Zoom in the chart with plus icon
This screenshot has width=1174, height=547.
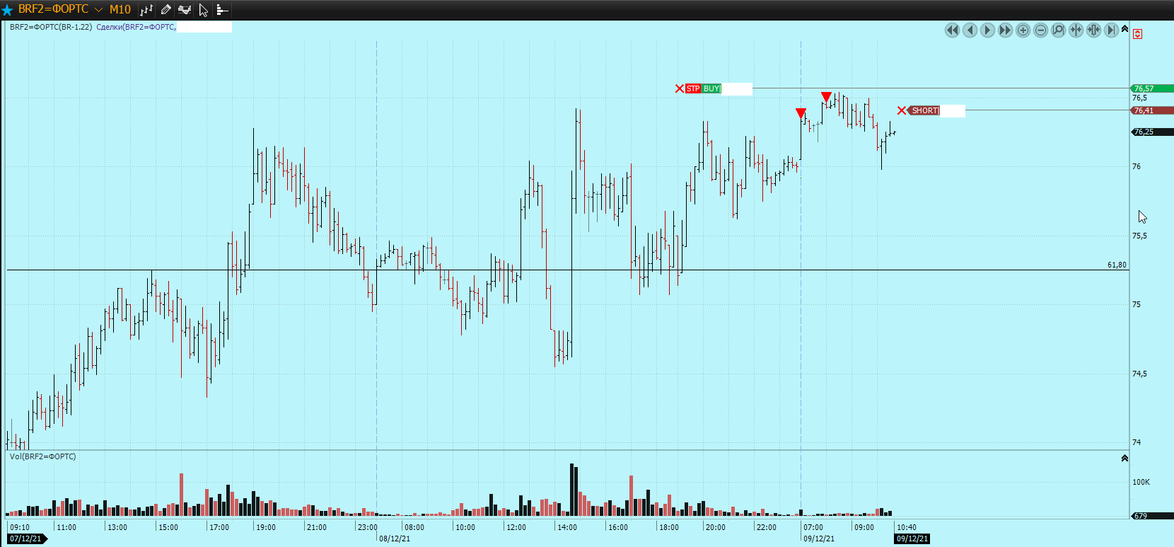click(1023, 30)
